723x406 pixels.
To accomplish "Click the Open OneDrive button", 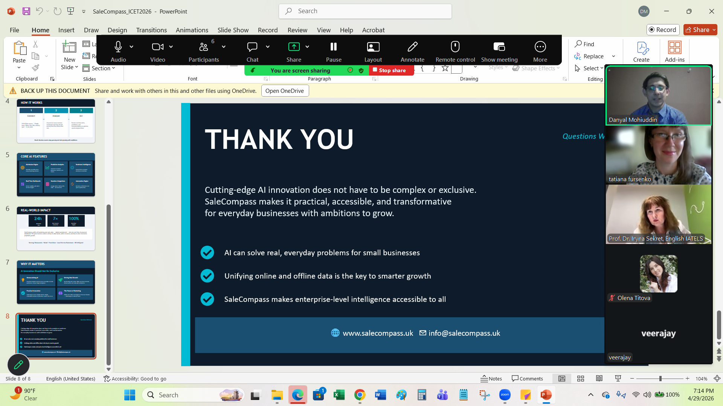I will [x=285, y=91].
